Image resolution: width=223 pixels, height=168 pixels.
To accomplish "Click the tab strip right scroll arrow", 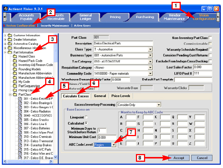I will tap(218, 17).
